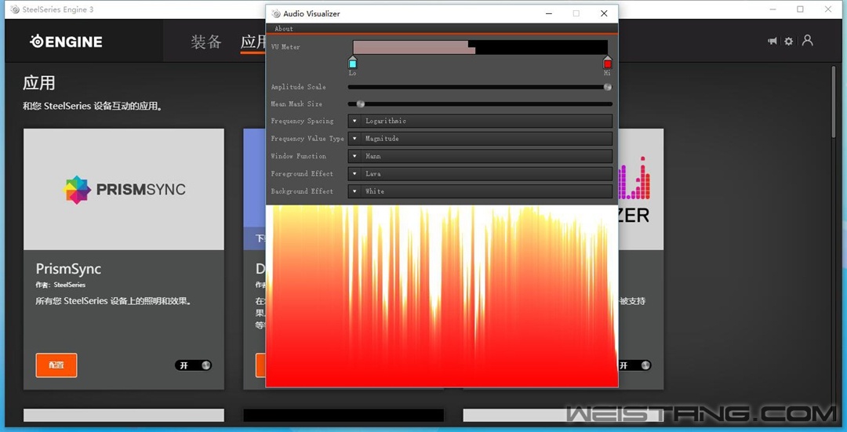847x432 pixels.
Task: Maximize the SteelSeries Engine 3 window
Action: [x=800, y=9]
